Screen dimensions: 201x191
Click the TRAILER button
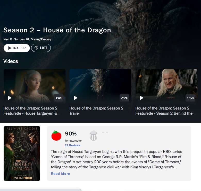click(x=17, y=48)
